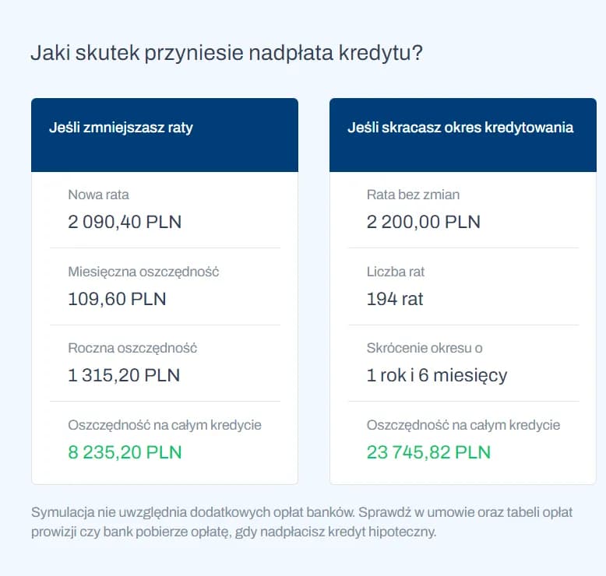Click "Oszczędność na całym kredycie" in the zmniejszasz raty card

tap(164, 425)
